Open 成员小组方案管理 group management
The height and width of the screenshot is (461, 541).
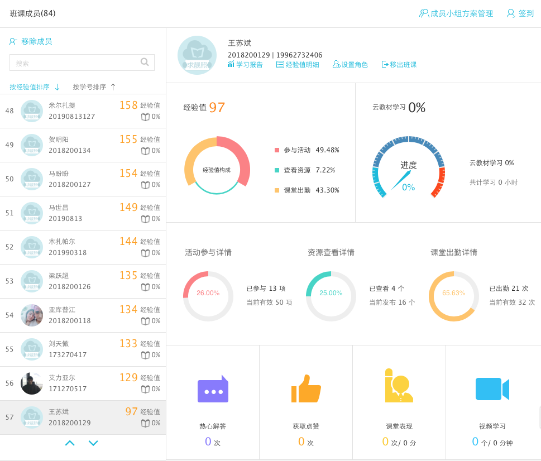456,13
